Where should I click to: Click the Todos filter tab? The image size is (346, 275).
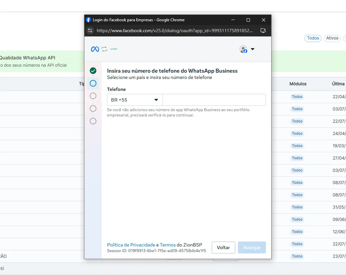click(313, 38)
